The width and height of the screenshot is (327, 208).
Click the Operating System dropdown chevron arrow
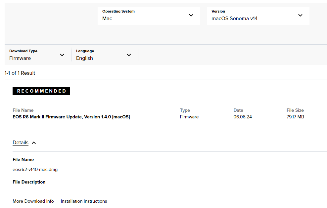[x=191, y=15]
